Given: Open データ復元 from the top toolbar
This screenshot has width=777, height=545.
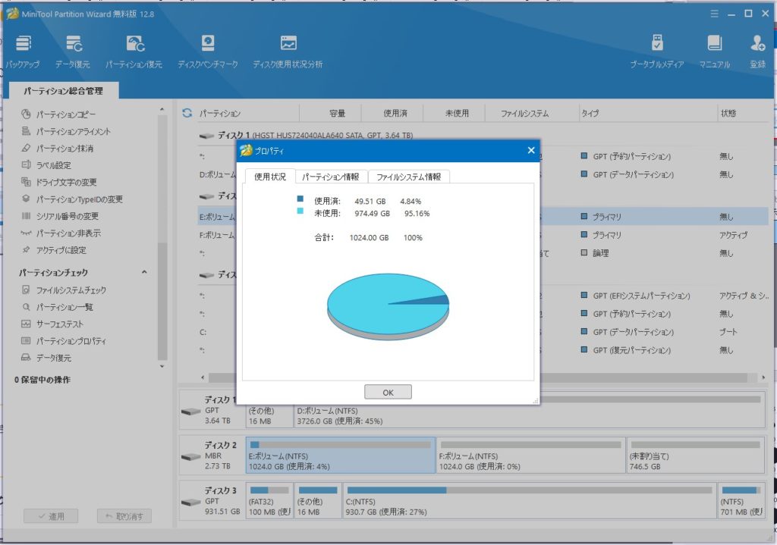Looking at the screenshot, I should point(73,44).
